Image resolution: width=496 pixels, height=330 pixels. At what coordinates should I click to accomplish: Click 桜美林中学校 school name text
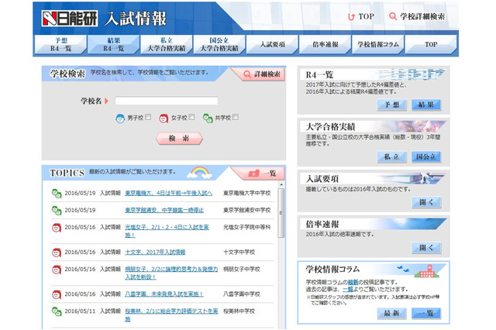(x=239, y=311)
